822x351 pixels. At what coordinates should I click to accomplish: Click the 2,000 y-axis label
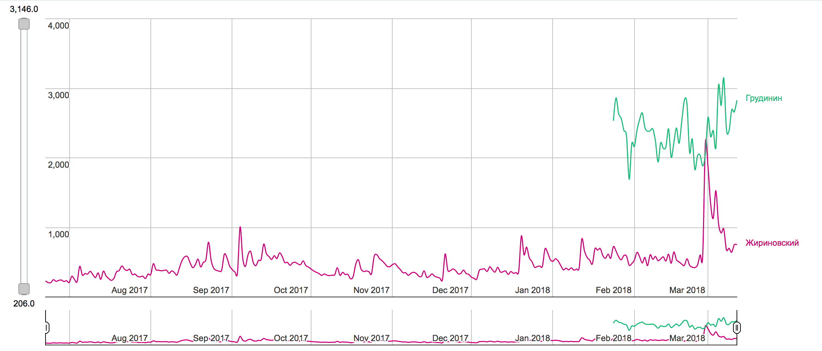click(x=59, y=165)
